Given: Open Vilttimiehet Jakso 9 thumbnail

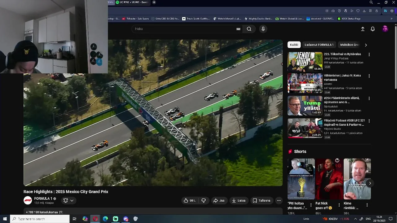Looking at the screenshot, I should [305, 83].
